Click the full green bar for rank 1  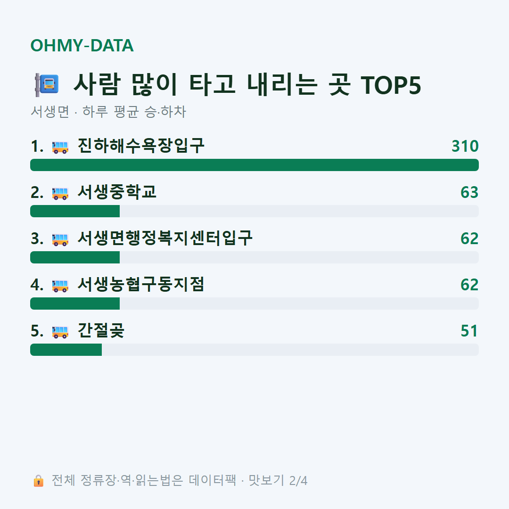(x=254, y=165)
